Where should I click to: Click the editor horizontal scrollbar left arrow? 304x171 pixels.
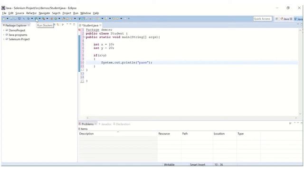pos(87,118)
